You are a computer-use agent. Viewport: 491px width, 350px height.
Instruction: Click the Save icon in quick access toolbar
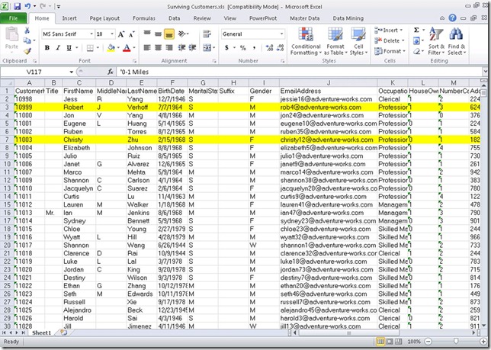coord(18,6)
